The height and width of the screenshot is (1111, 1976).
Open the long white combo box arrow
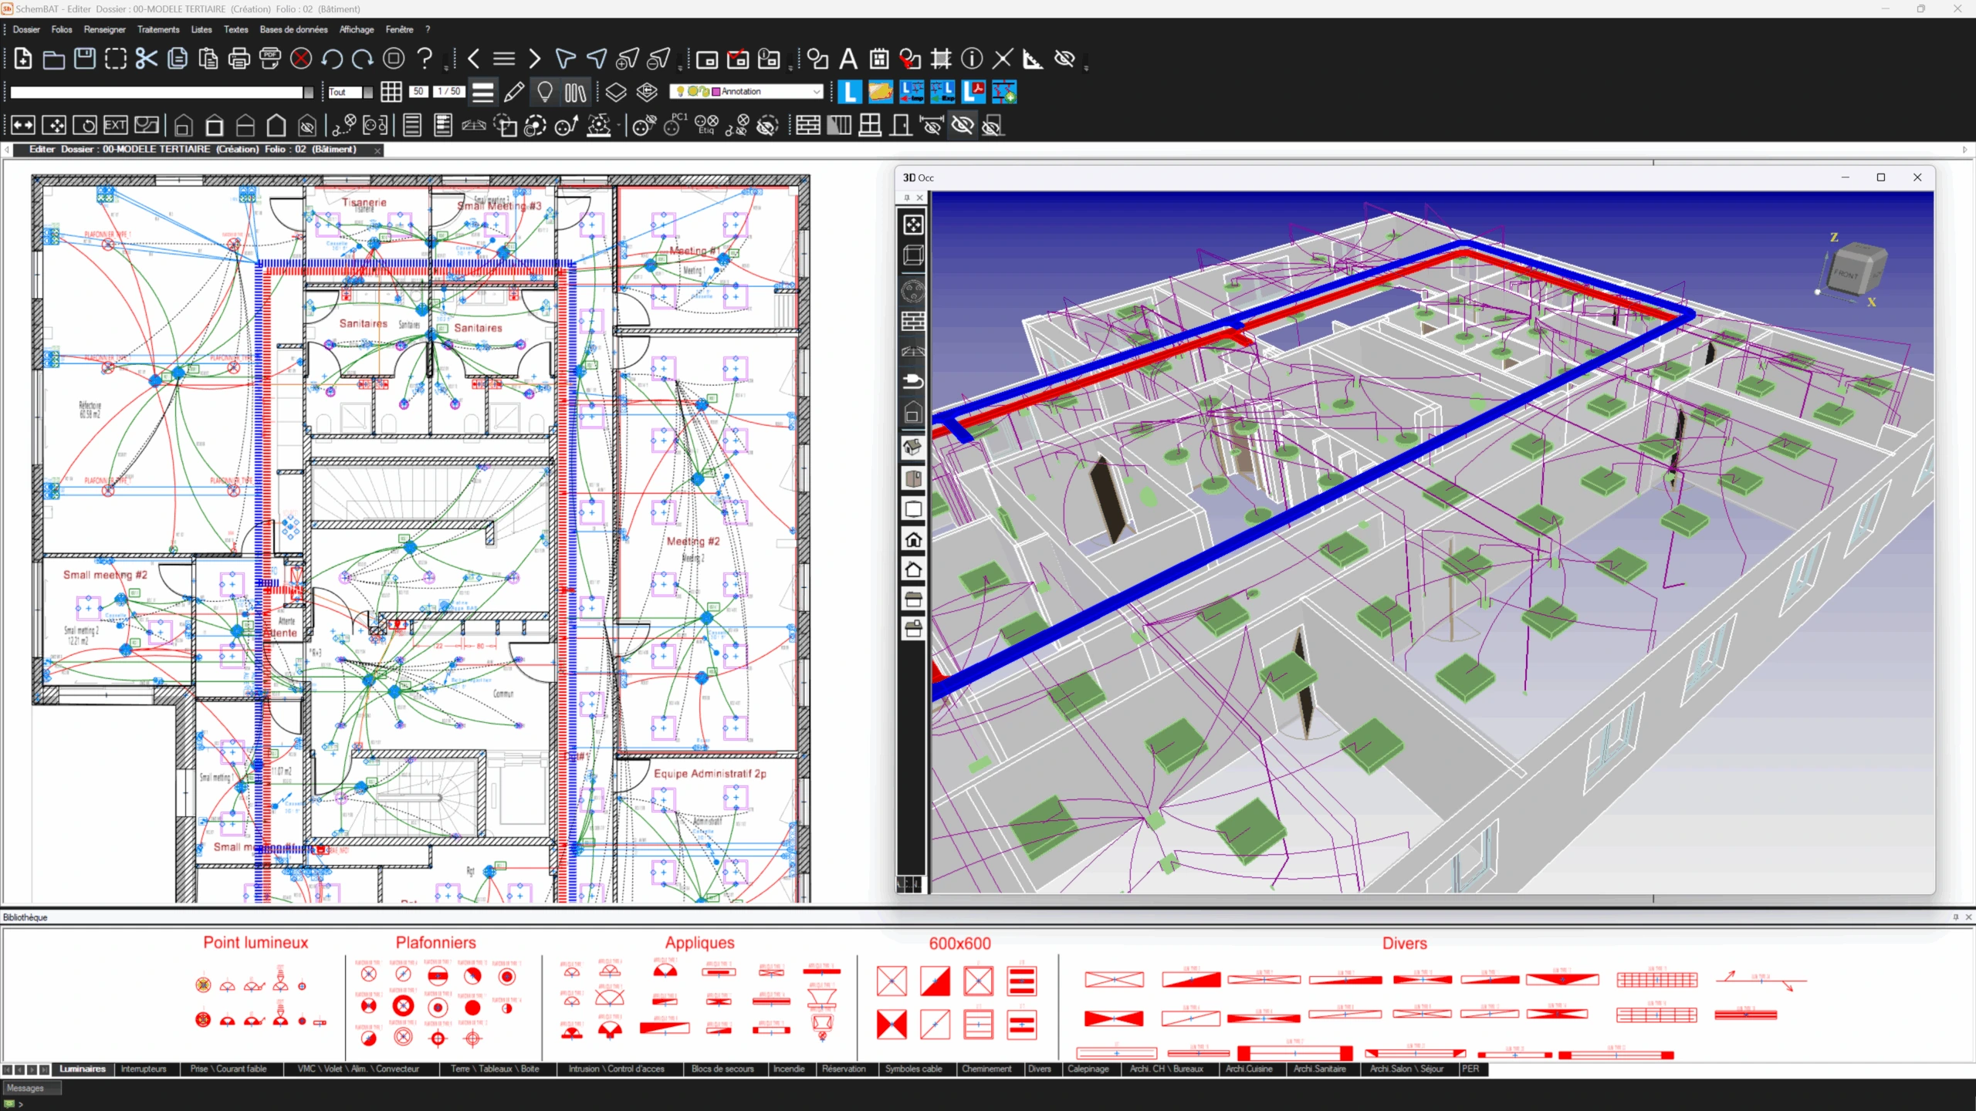coord(309,92)
